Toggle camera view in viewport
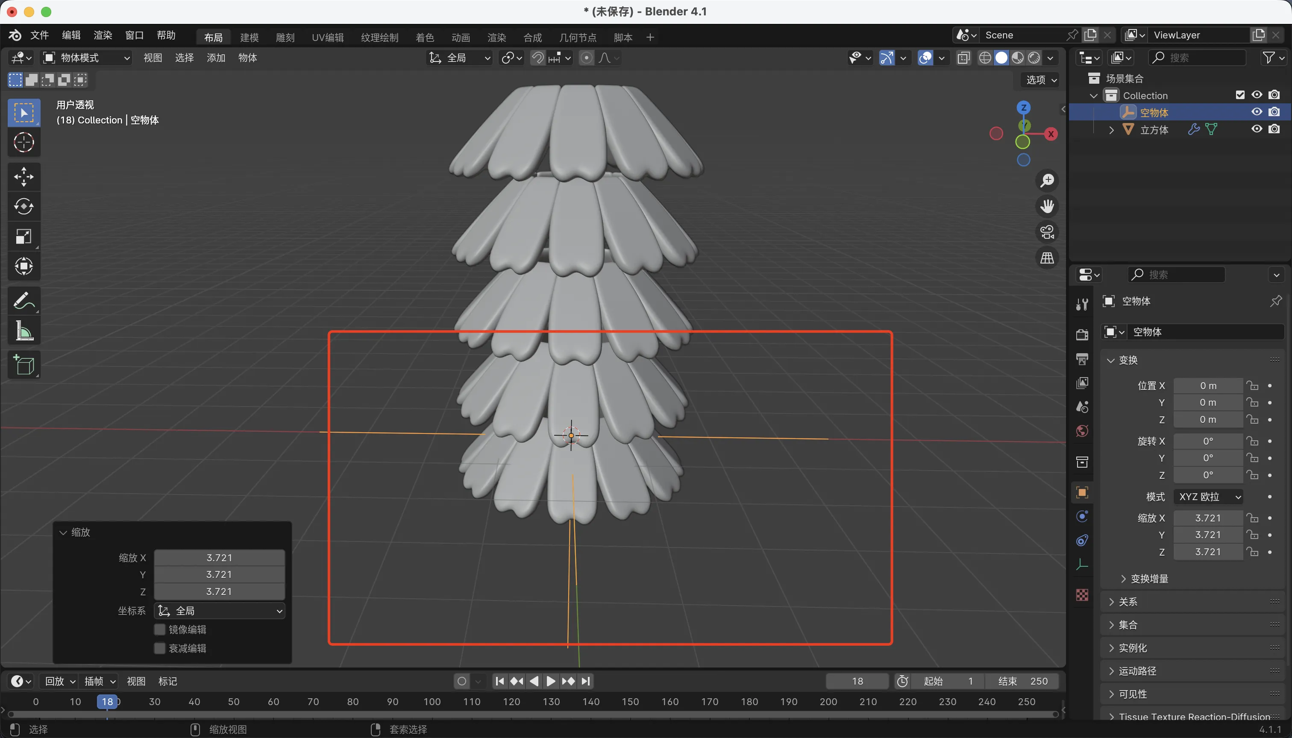Viewport: 1292px width, 738px height. 1047,232
